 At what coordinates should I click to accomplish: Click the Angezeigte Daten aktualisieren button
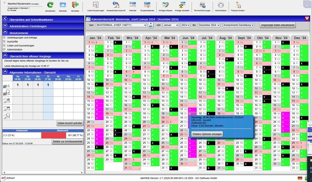pyautogui.click(x=278, y=25)
